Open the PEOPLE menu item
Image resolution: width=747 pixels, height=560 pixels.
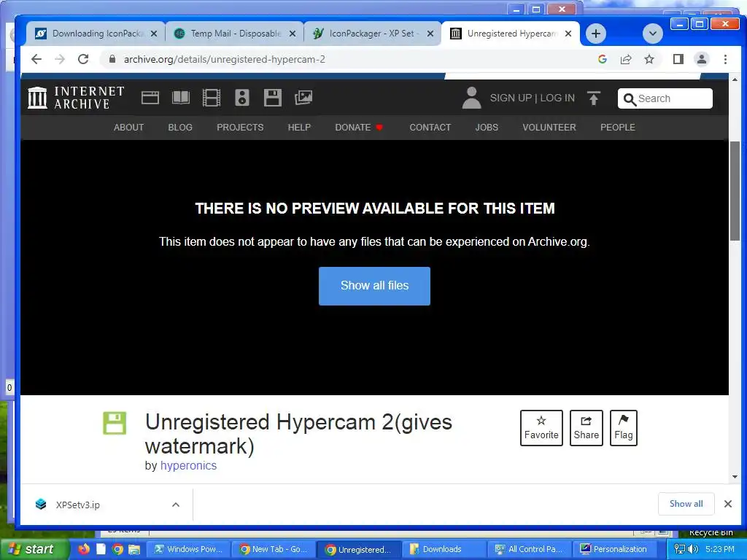pos(617,127)
